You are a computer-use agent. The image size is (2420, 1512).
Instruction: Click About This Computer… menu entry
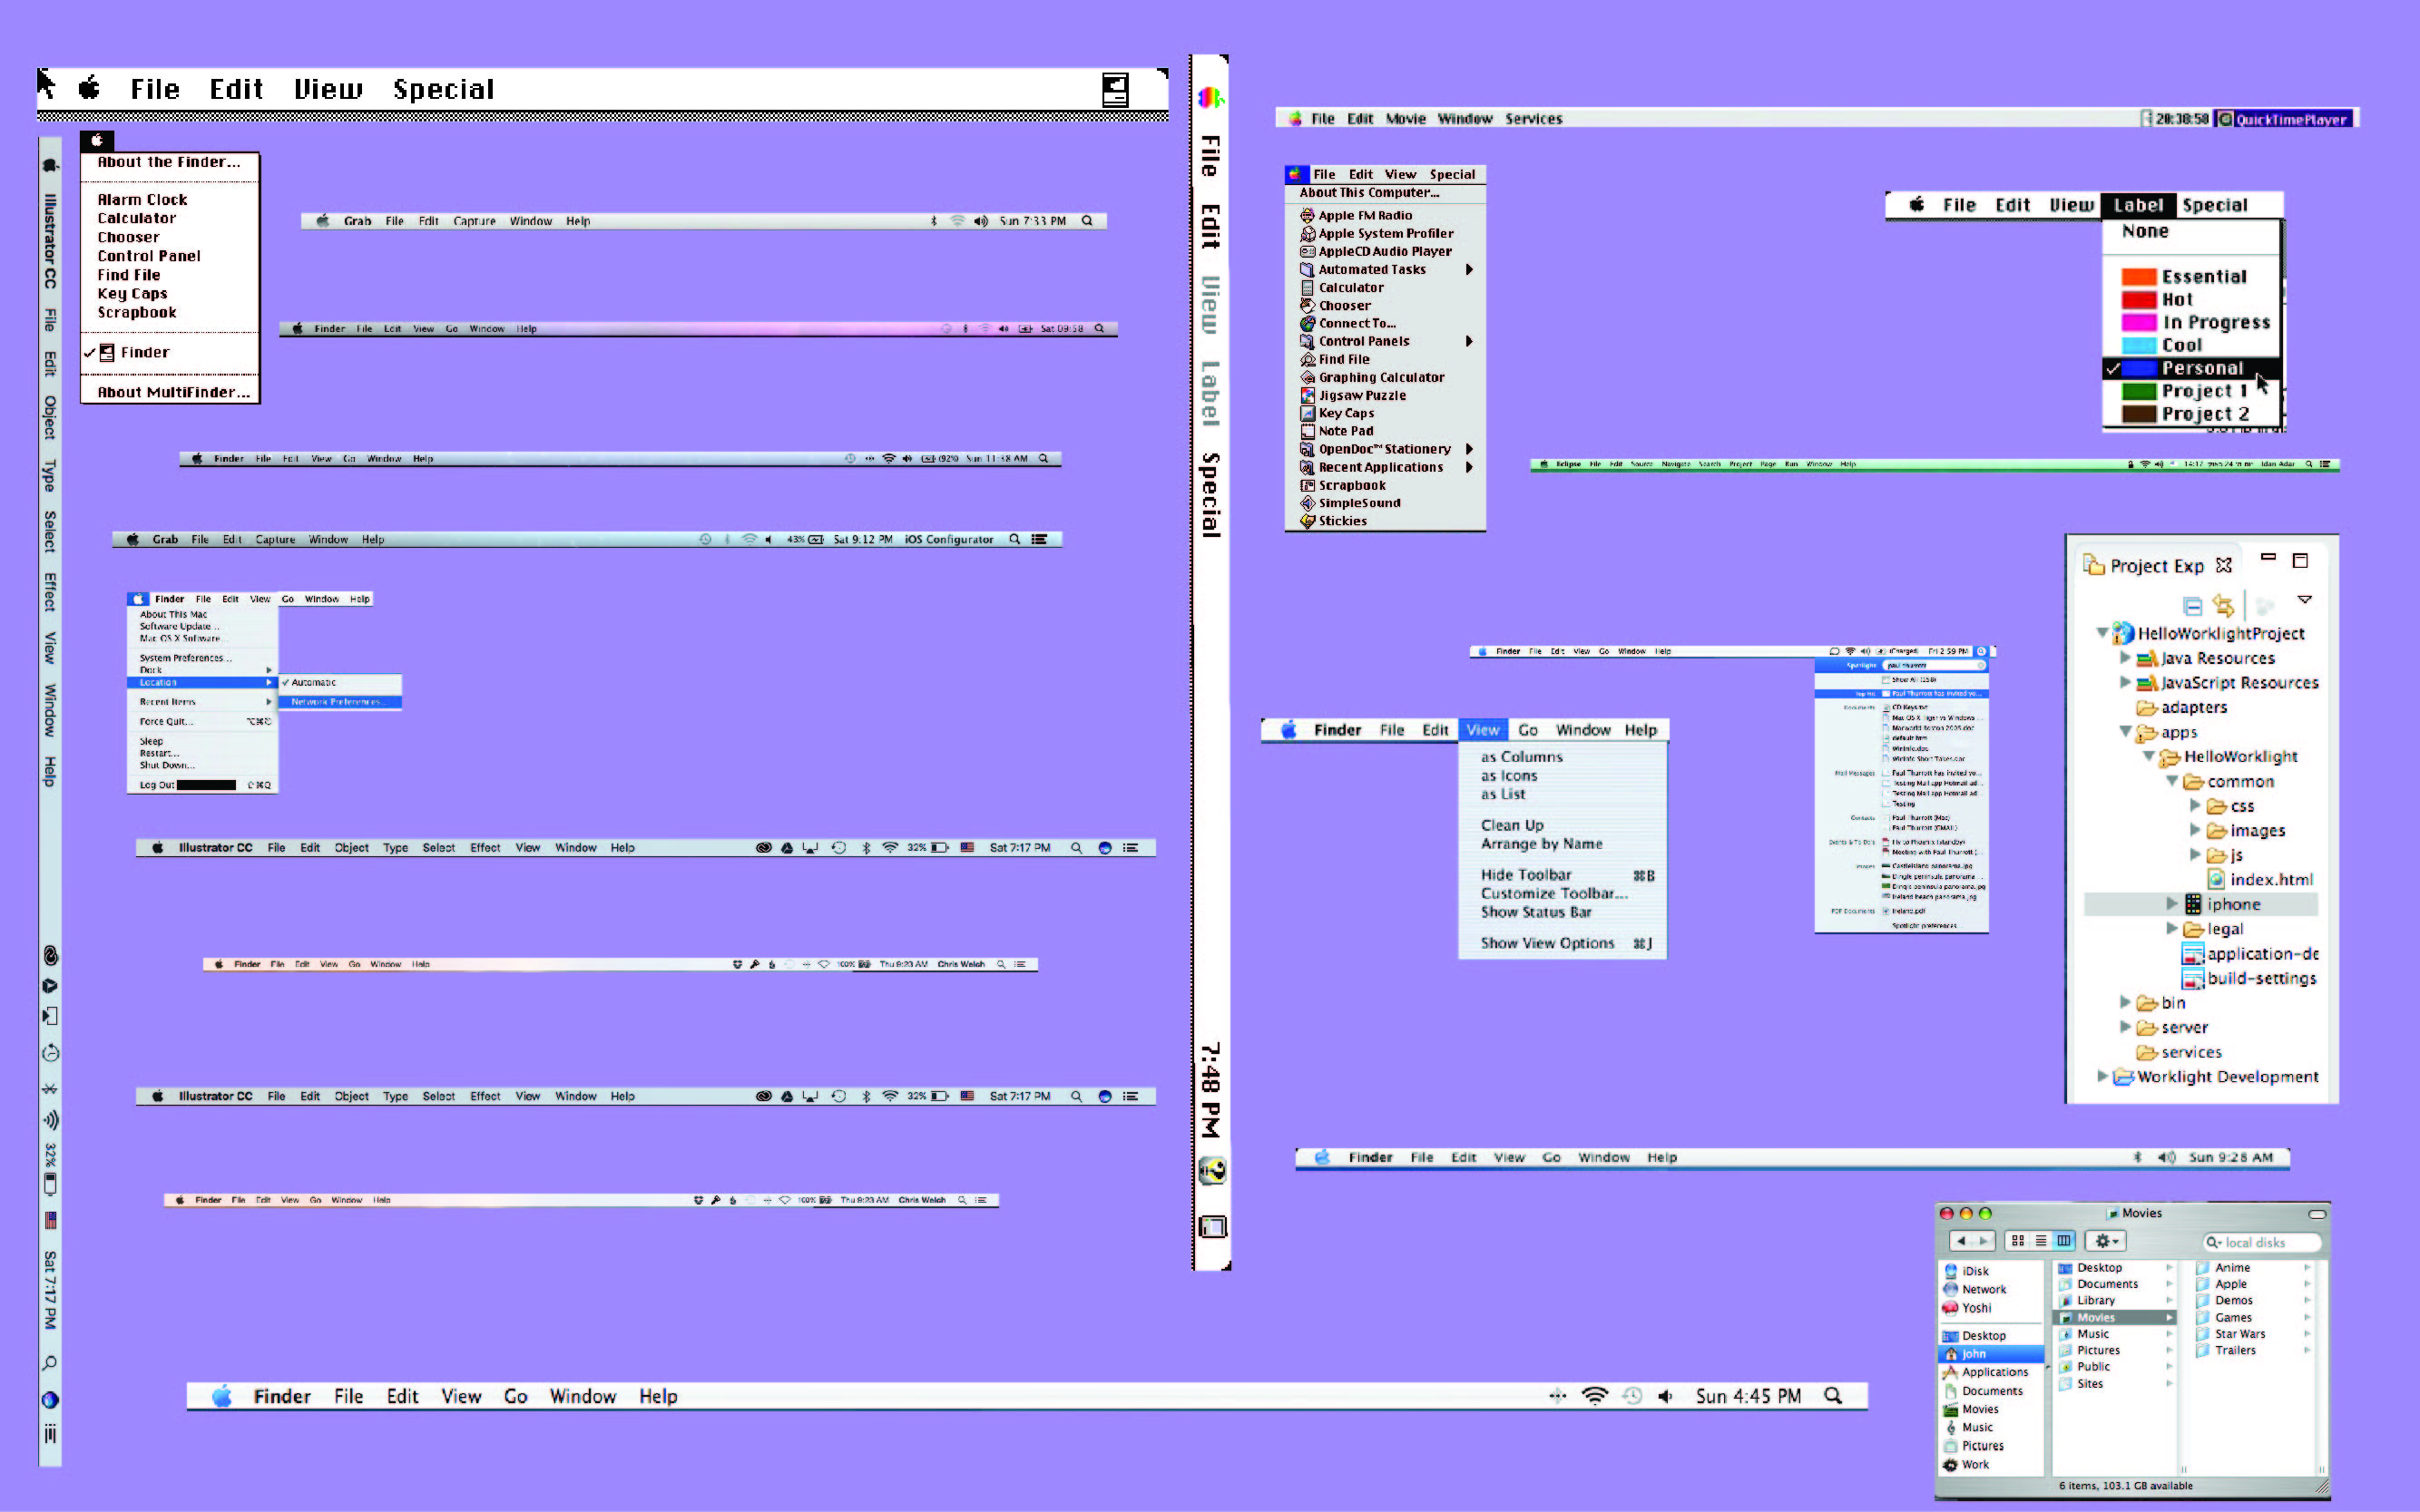pos(1368,193)
